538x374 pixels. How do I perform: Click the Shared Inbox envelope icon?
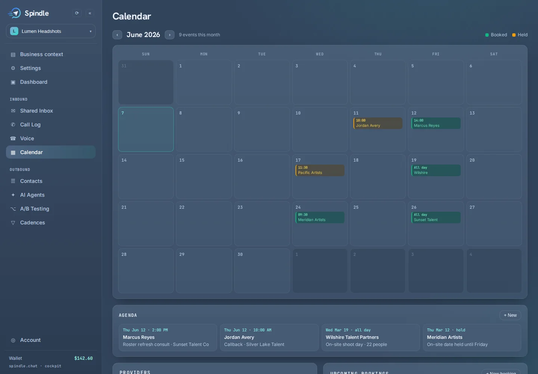point(13,111)
